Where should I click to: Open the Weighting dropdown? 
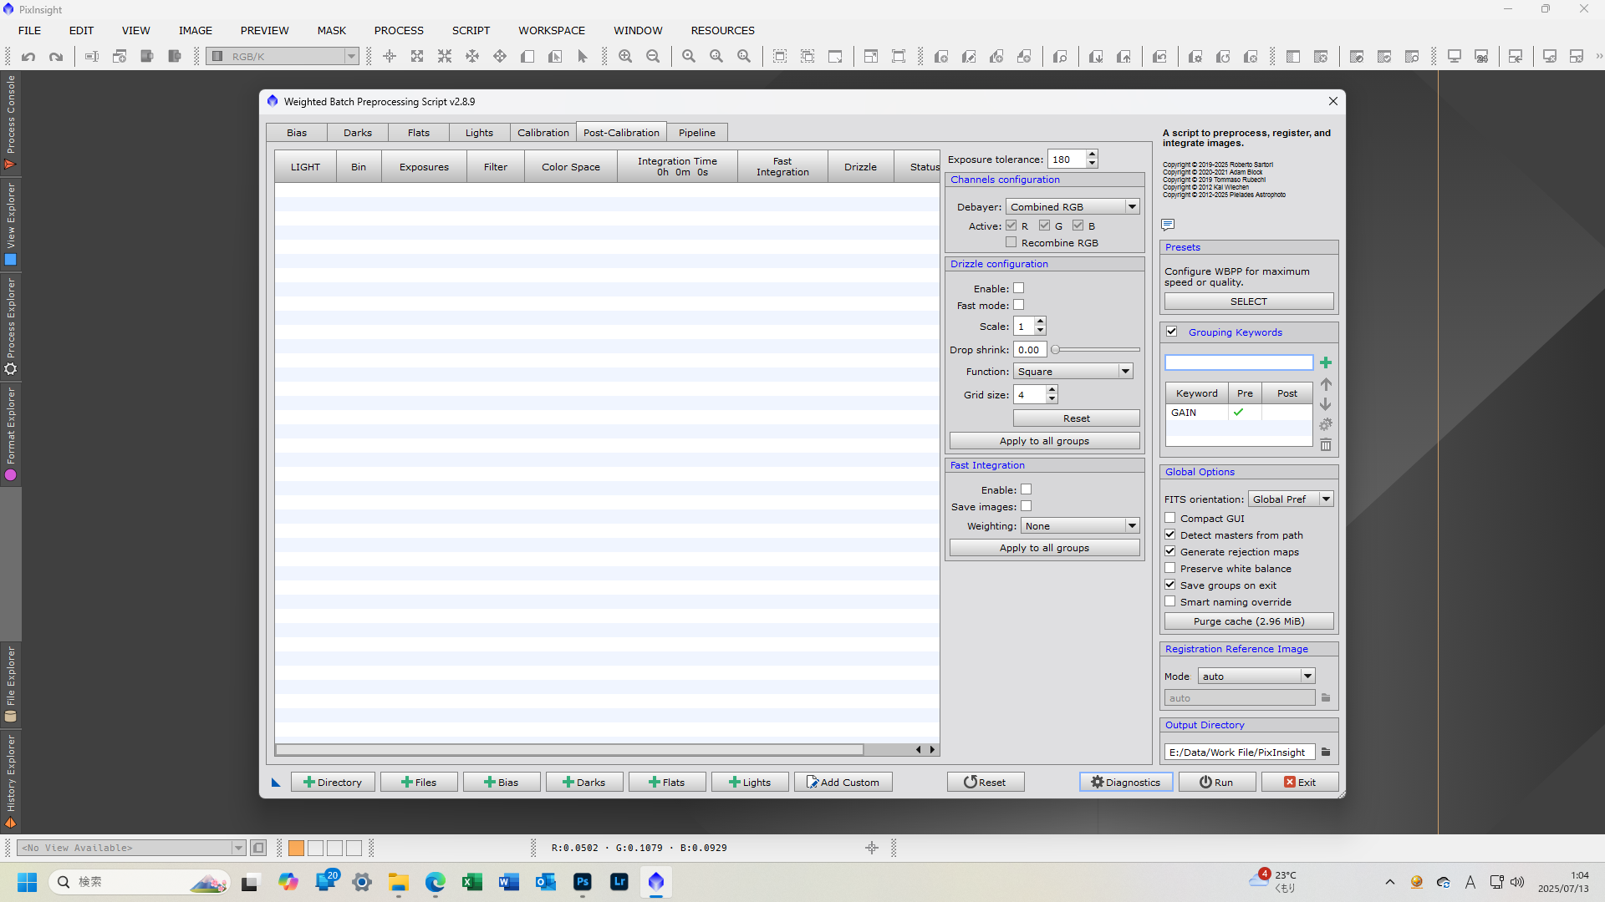coord(1080,525)
